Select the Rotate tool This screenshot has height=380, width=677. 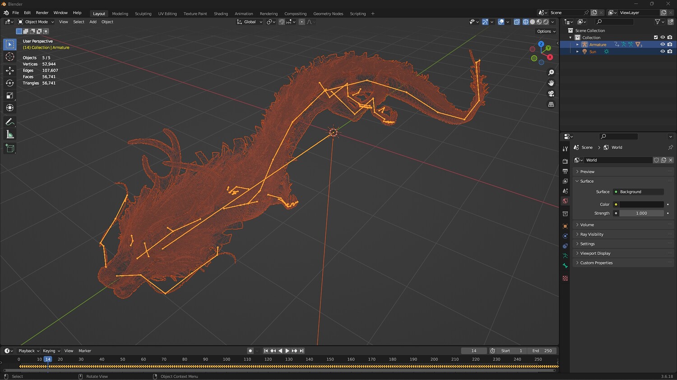pos(9,83)
